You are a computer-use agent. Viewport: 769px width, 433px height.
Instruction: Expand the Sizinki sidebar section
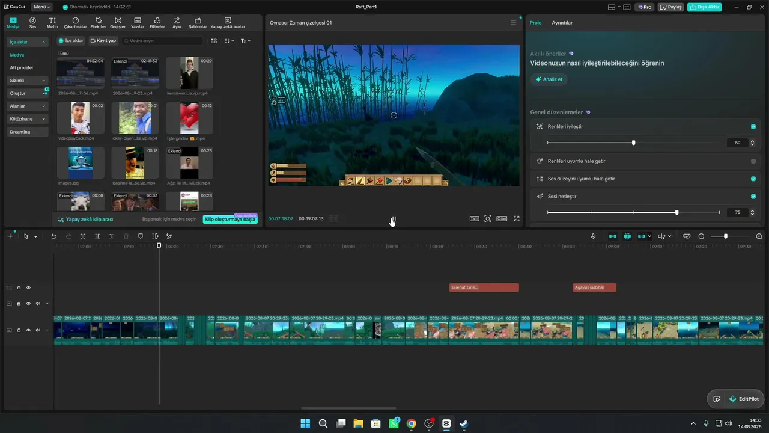[x=28, y=81]
